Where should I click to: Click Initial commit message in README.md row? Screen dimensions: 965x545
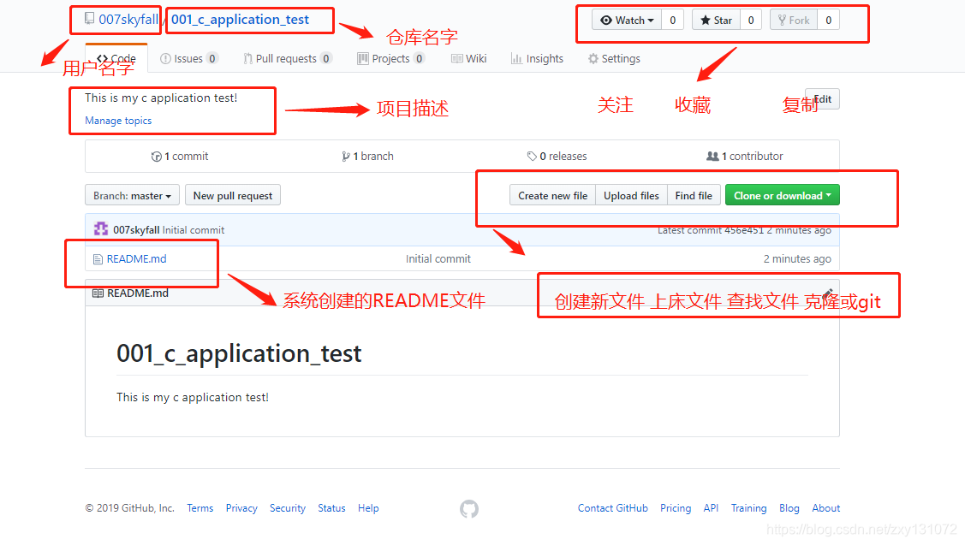(438, 259)
